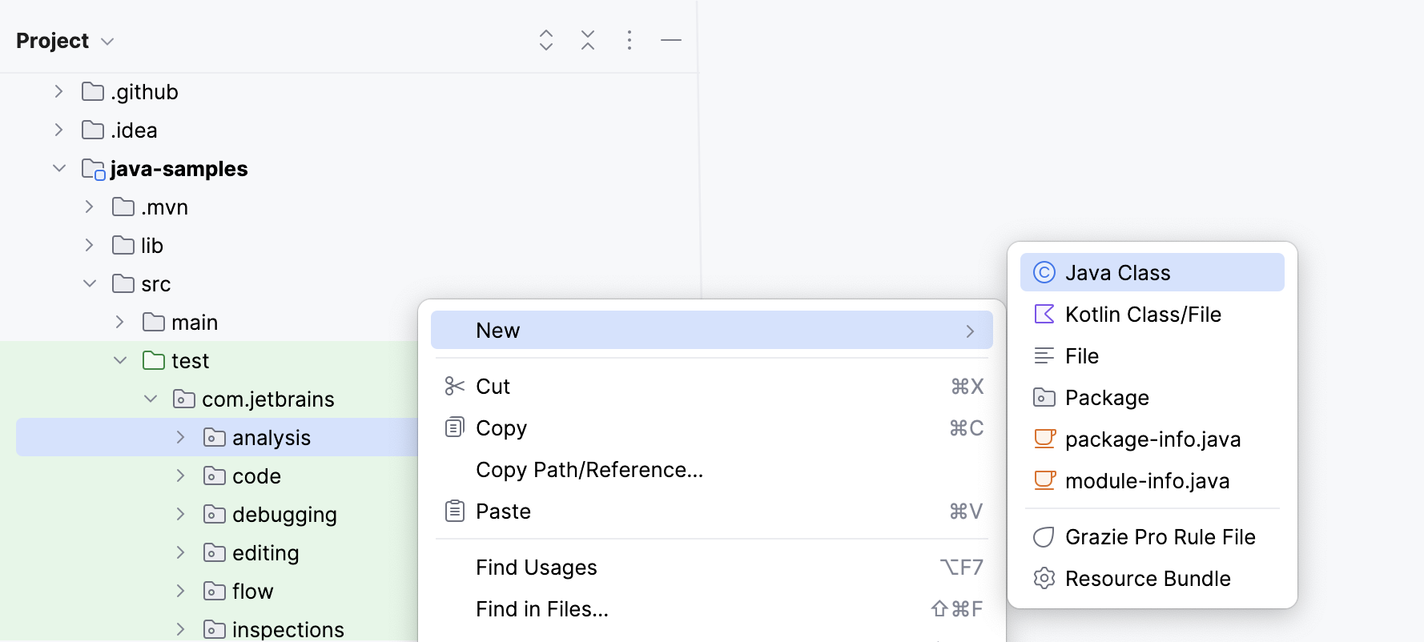1424x642 pixels.
Task: Collapse the java-samples module
Action: [58, 169]
